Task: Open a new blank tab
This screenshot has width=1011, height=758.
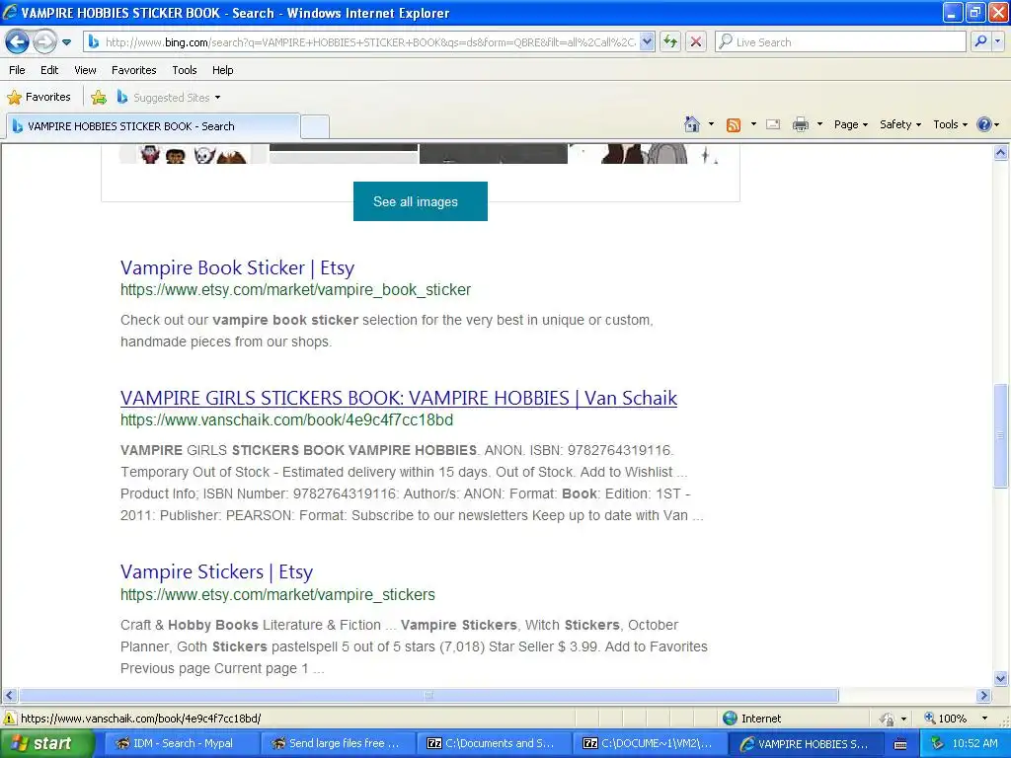Action: (315, 126)
